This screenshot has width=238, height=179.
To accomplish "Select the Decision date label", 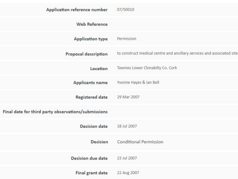I will point(94,126).
